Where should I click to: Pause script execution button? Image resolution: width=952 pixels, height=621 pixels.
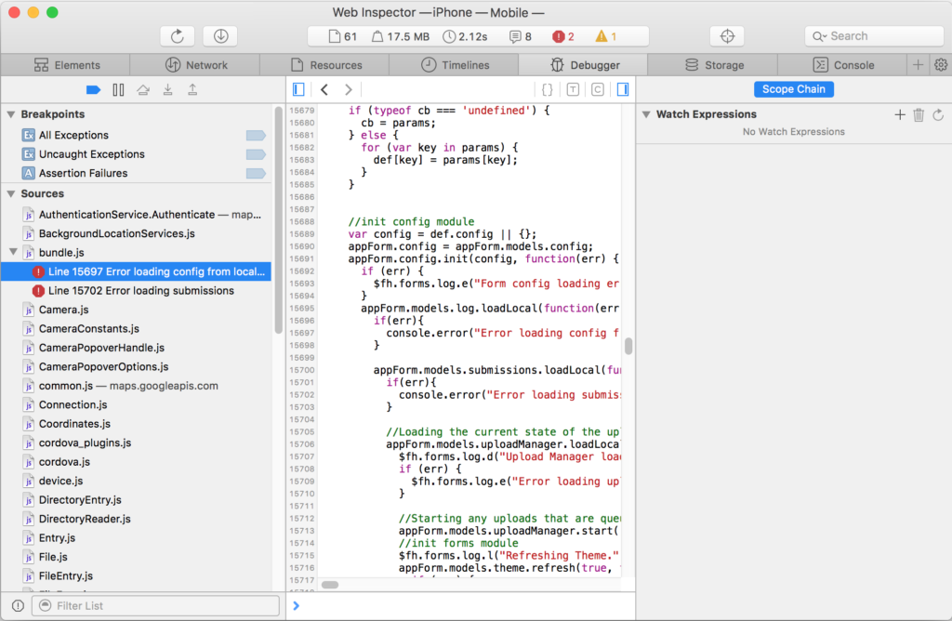[118, 89]
